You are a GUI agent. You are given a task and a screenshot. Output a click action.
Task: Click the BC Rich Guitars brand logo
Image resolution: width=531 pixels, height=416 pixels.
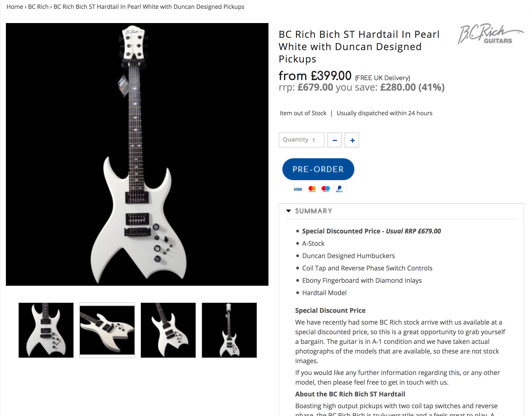point(490,34)
